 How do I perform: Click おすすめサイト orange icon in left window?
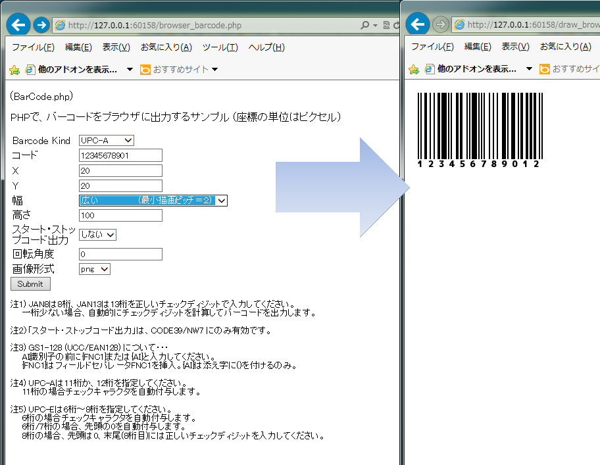[145, 70]
